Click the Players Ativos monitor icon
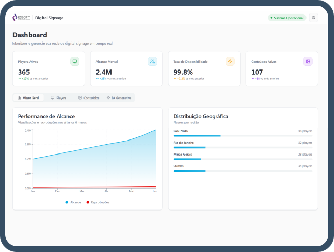This screenshot has width=334, height=252. pyautogui.click(x=75, y=61)
